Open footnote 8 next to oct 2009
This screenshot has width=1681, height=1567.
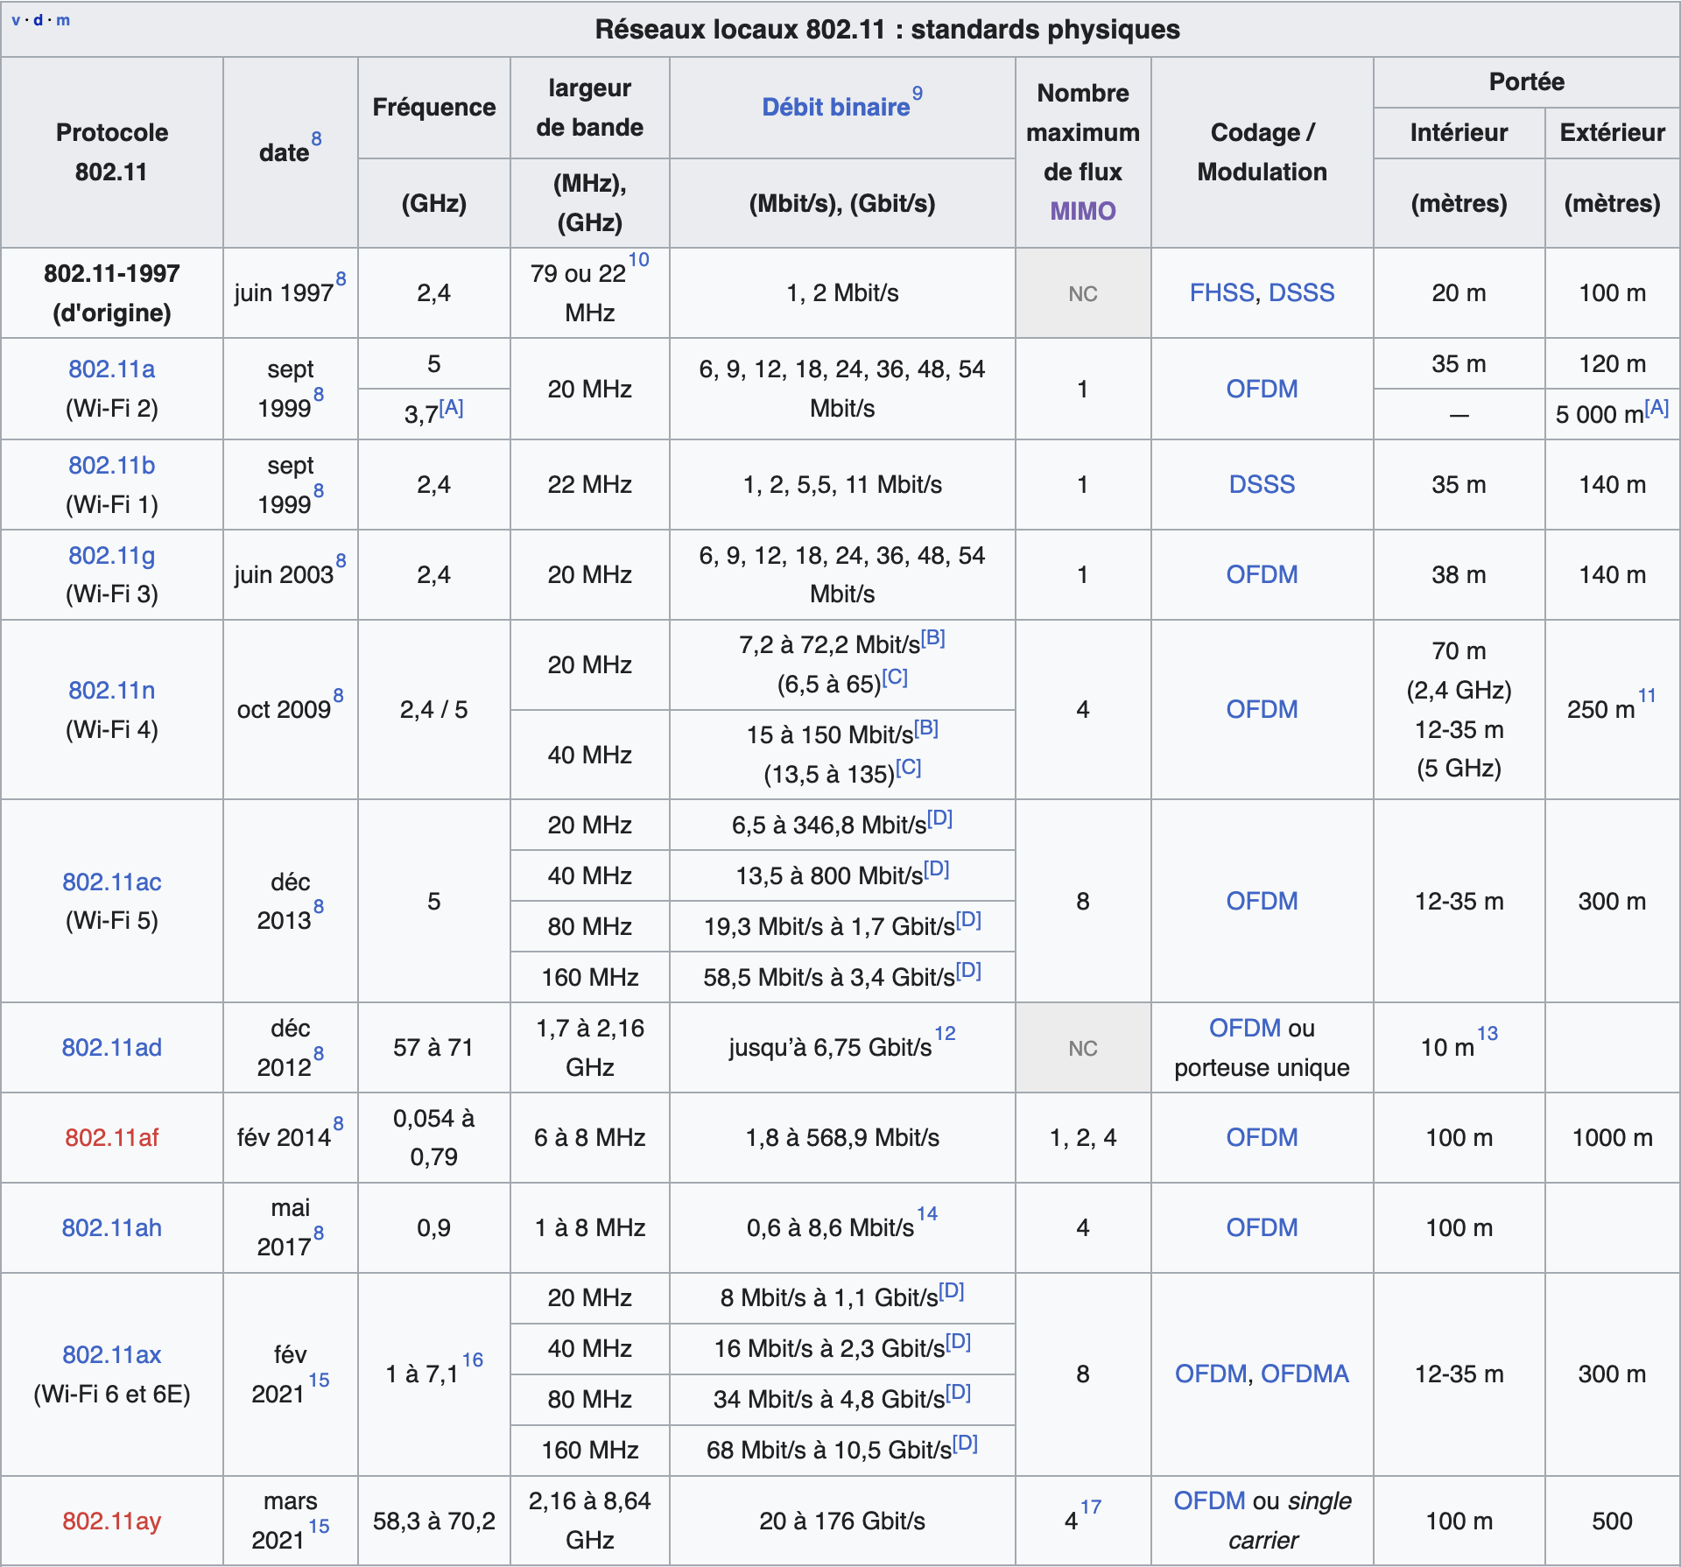338,696
